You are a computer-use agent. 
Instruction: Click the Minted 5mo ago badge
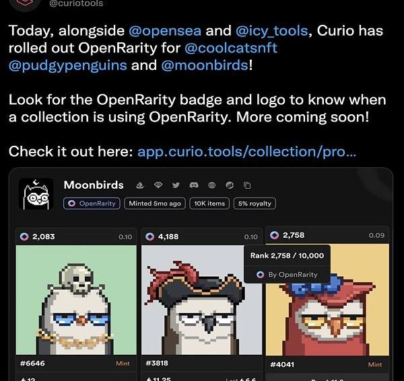(x=155, y=204)
